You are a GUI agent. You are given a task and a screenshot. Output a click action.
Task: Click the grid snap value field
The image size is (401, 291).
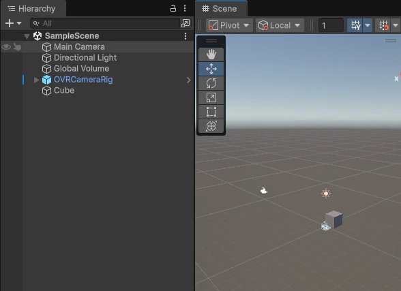click(331, 25)
